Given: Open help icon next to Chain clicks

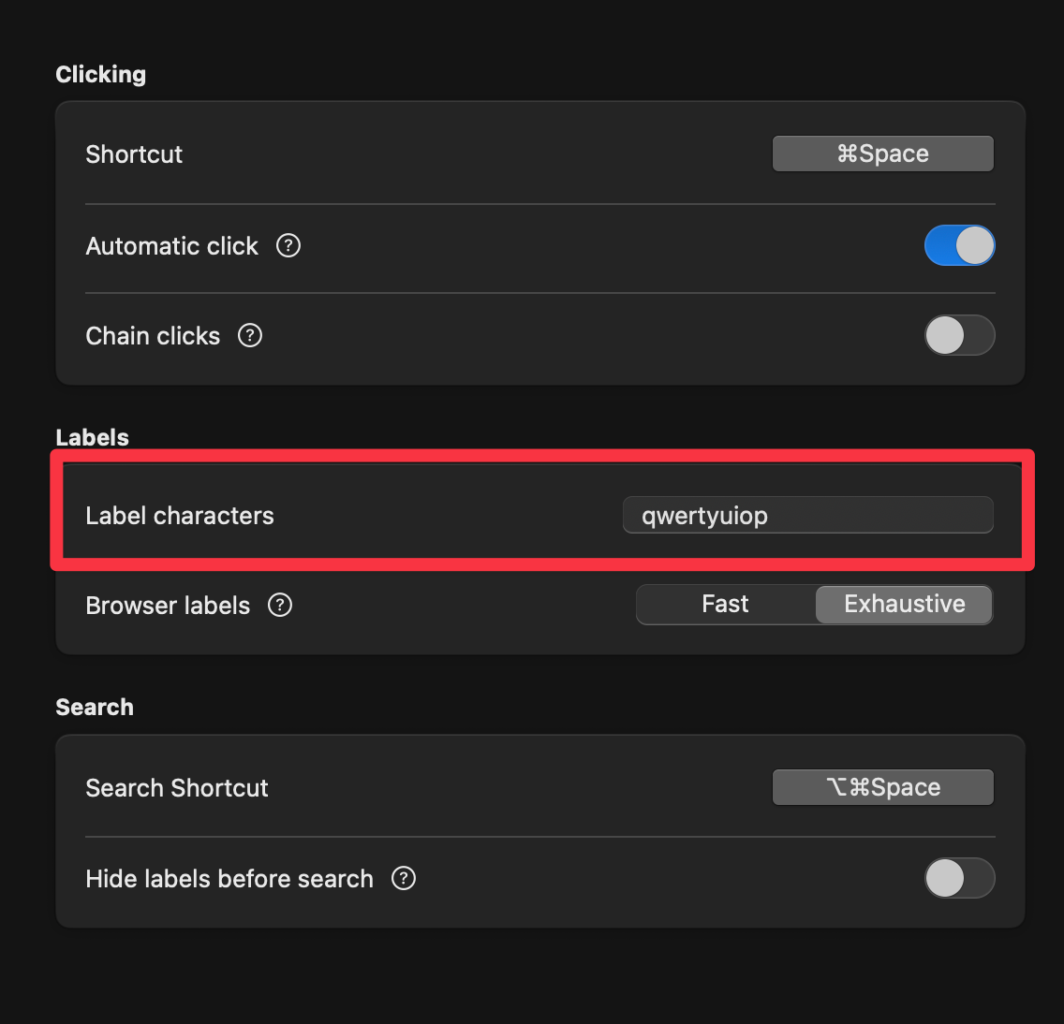Looking at the screenshot, I should tap(250, 335).
